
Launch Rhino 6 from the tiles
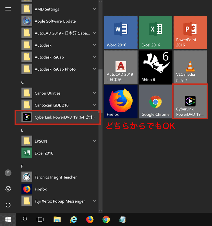(155, 67)
